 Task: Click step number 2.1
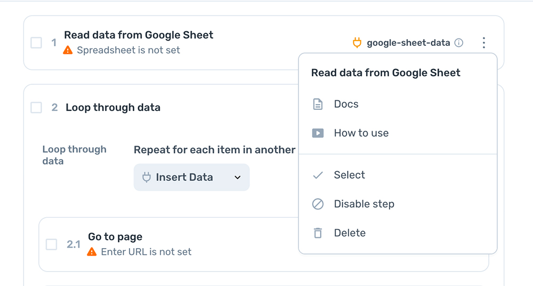point(74,244)
